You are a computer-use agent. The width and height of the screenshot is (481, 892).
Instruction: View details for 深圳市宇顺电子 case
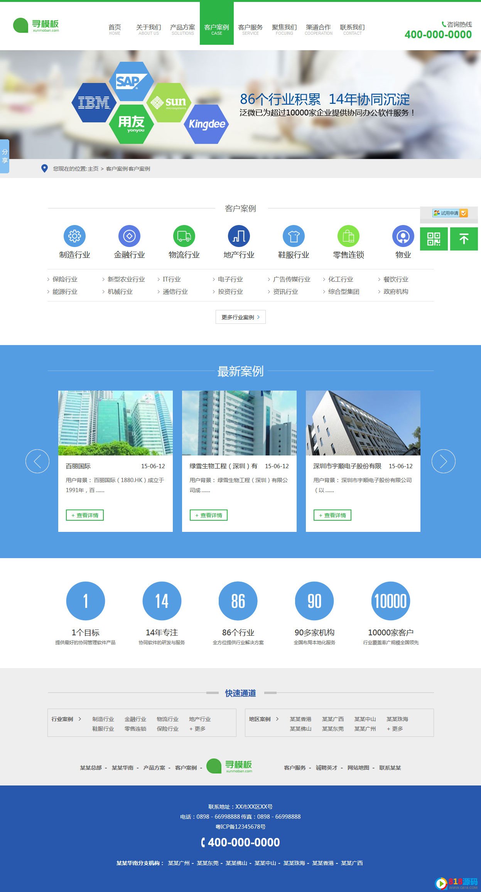point(332,515)
